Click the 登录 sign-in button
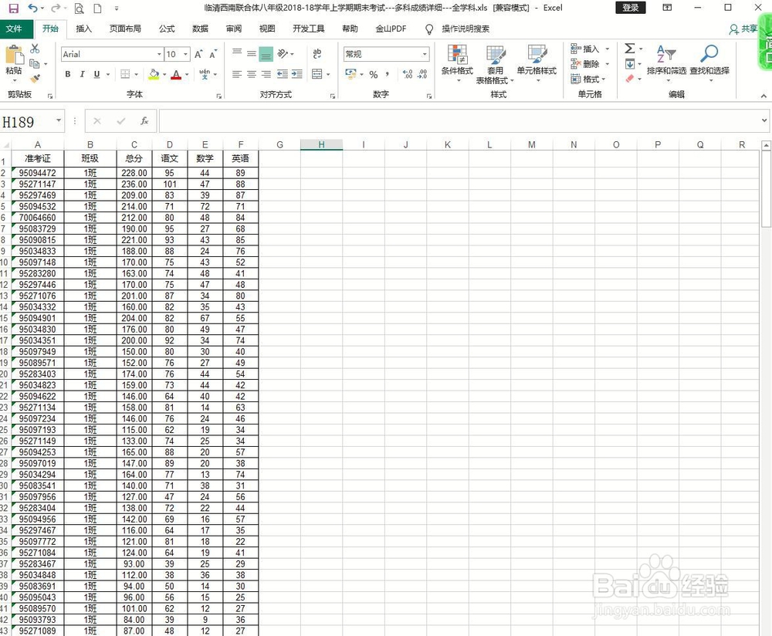 click(x=630, y=8)
